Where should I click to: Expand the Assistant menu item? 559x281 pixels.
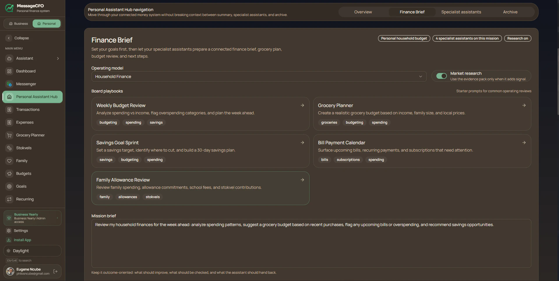(58, 58)
